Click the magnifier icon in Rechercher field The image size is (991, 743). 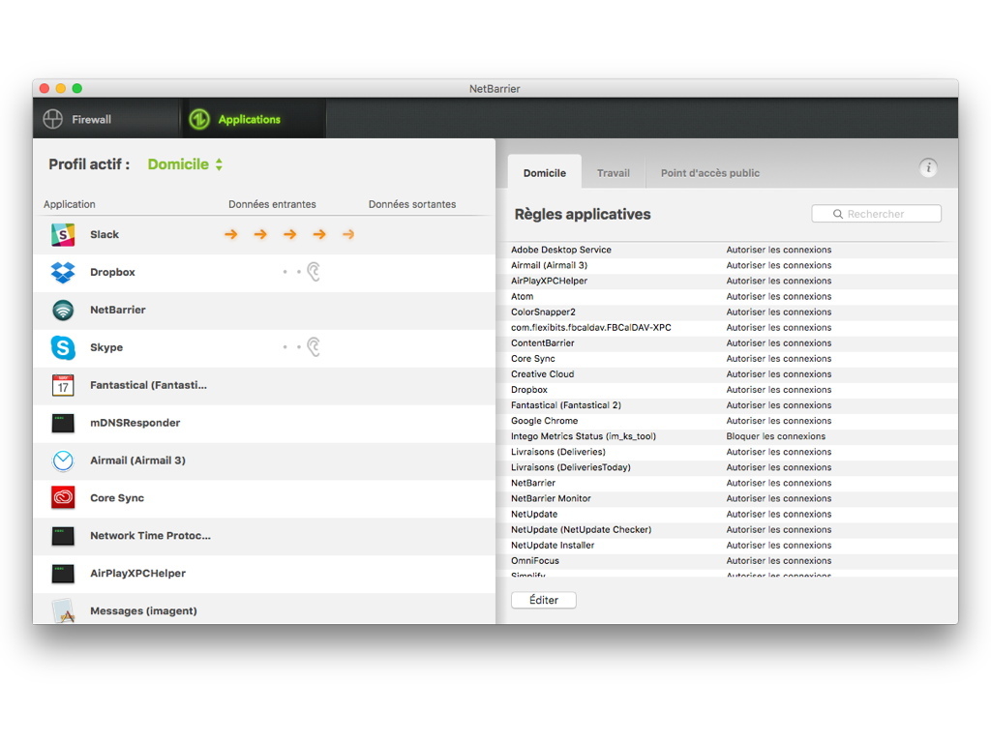click(x=837, y=214)
